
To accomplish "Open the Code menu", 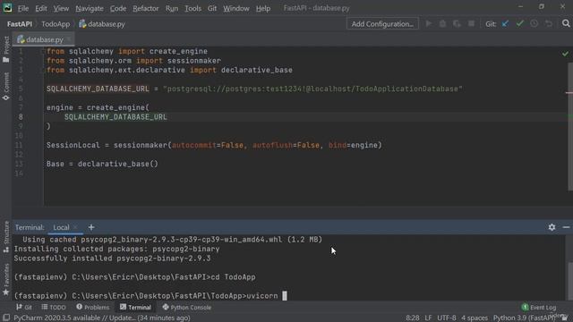I will pos(118,8).
